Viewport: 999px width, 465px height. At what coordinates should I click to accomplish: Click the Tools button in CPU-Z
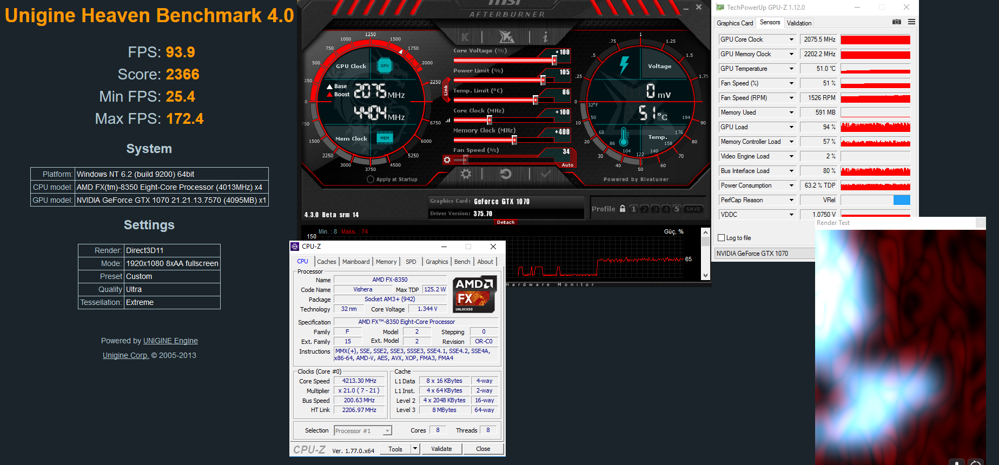395,449
